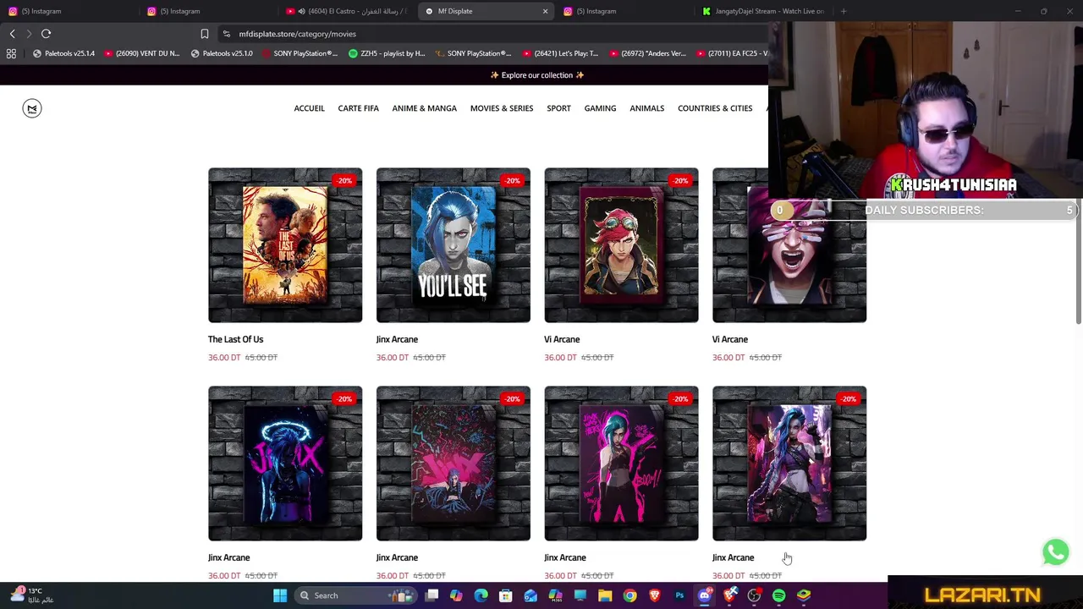This screenshot has height=609, width=1083.
Task: Open File Explorer from taskbar
Action: 605,595
